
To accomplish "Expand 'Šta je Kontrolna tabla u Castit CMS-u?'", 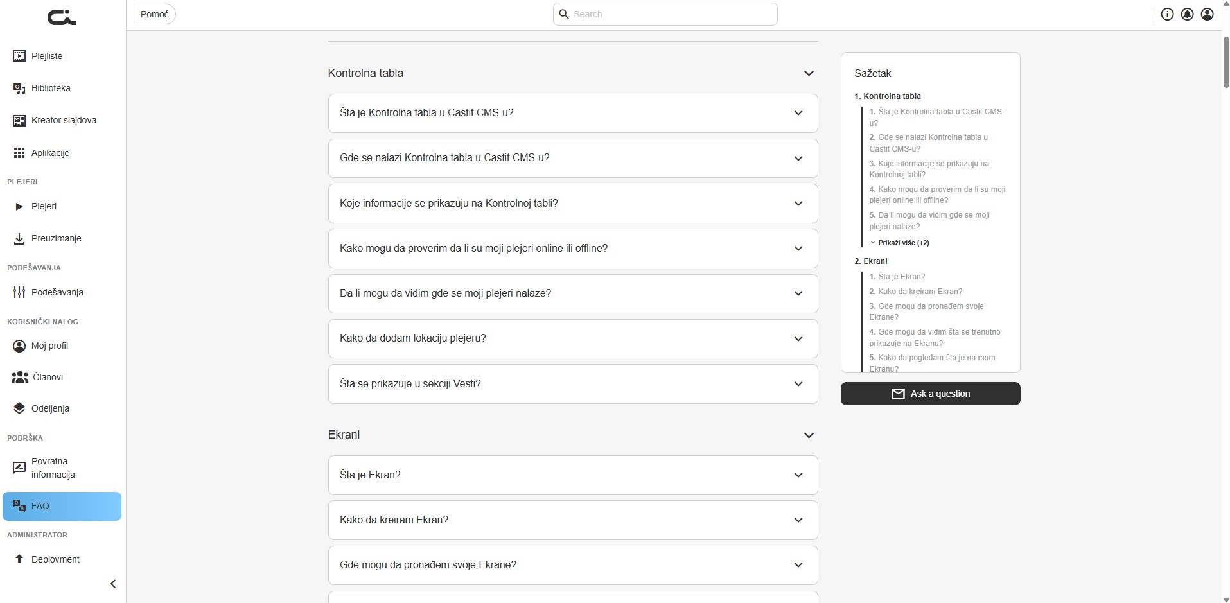I will pos(573,113).
